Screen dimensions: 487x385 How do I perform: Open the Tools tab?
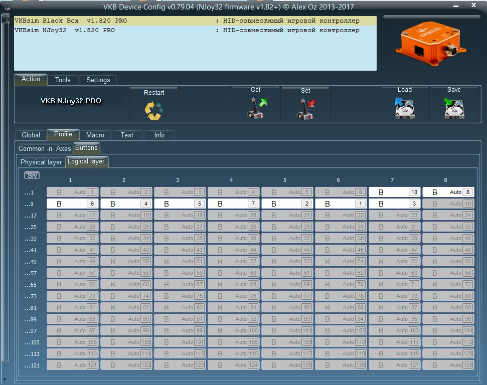[x=63, y=80]
